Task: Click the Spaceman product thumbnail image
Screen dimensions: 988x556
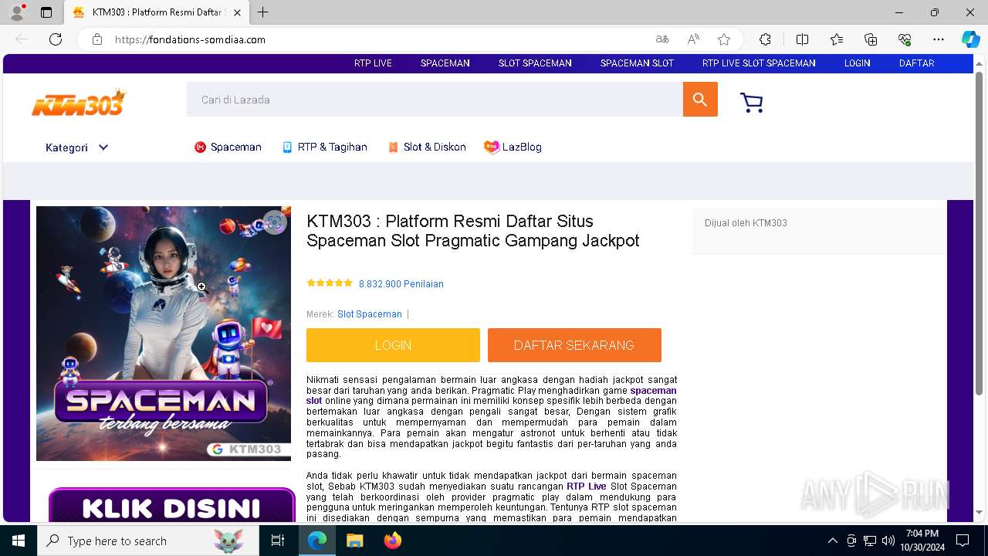Action: (164, 334)
